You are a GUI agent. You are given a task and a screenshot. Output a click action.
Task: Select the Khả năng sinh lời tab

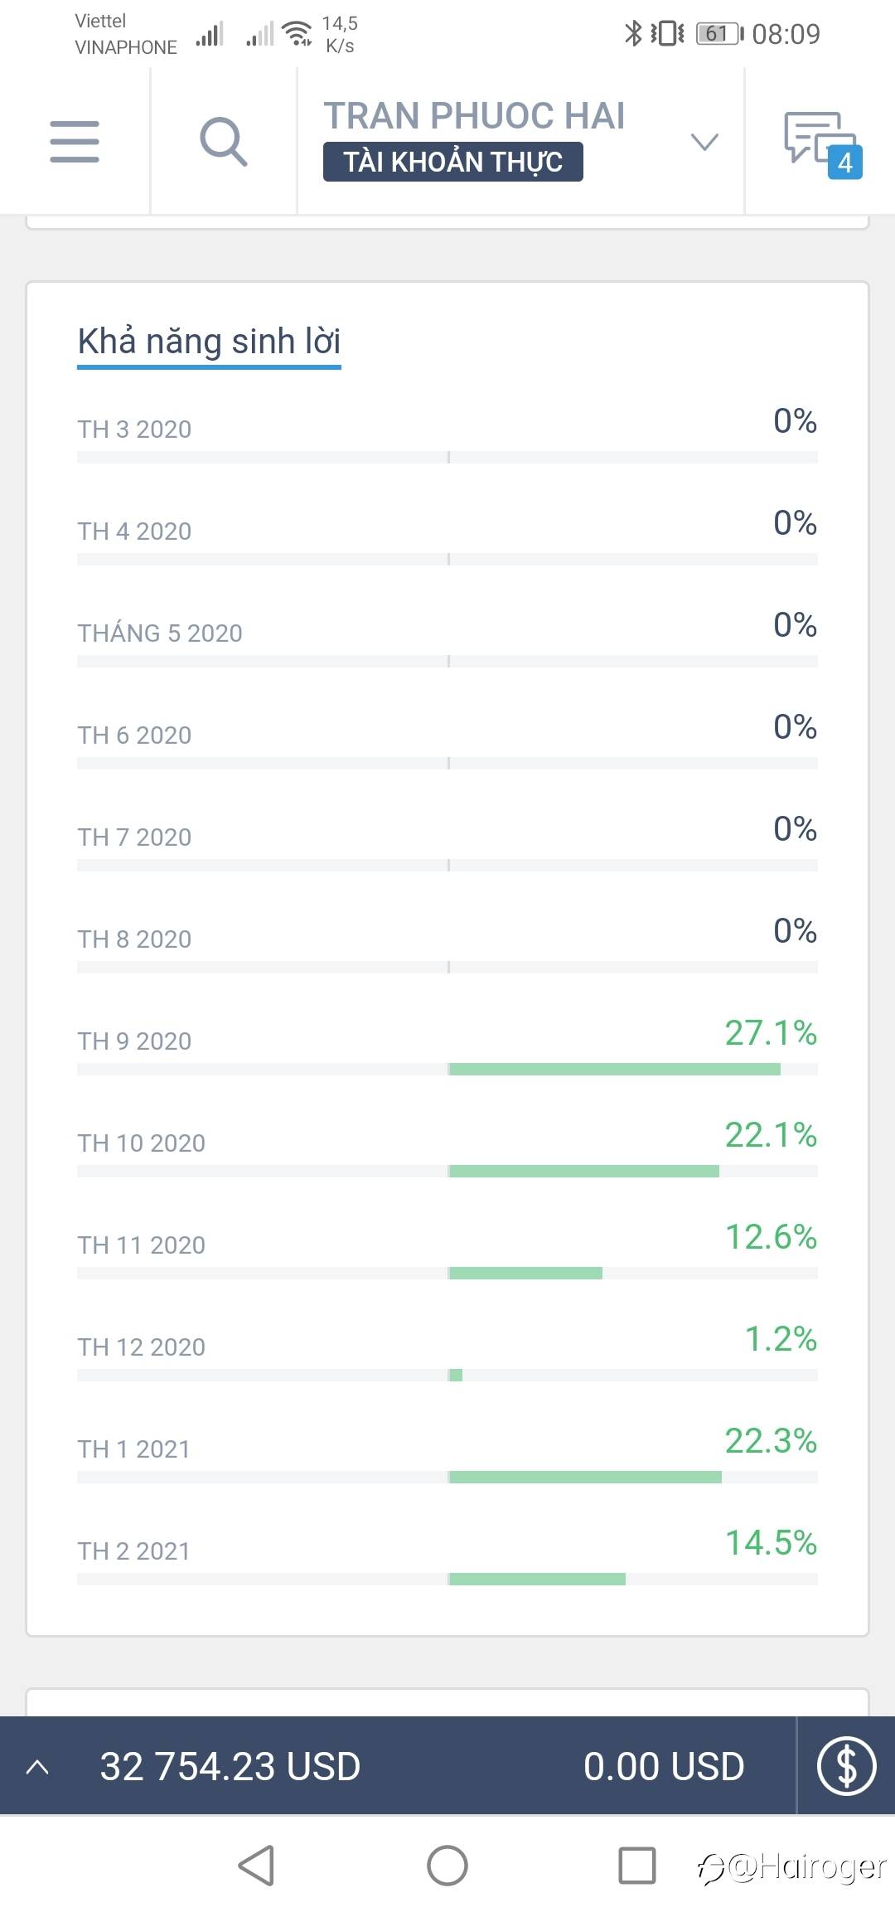[209, 342]
